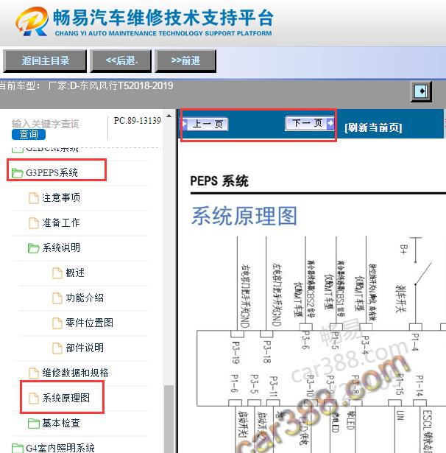The width and height of the screenshot is (446, 453).
Task: Click the 下一页 next page button
Action: pos(309,123)
